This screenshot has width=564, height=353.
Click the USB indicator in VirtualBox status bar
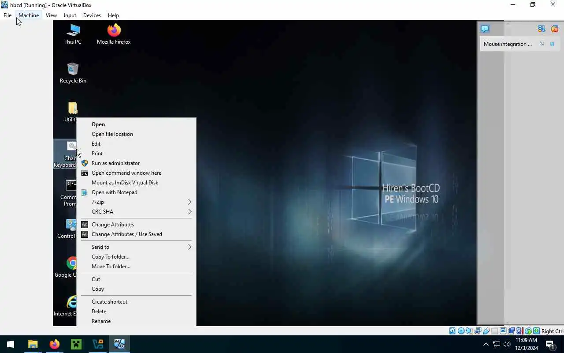pyautogui.click(x=486, y=331)
